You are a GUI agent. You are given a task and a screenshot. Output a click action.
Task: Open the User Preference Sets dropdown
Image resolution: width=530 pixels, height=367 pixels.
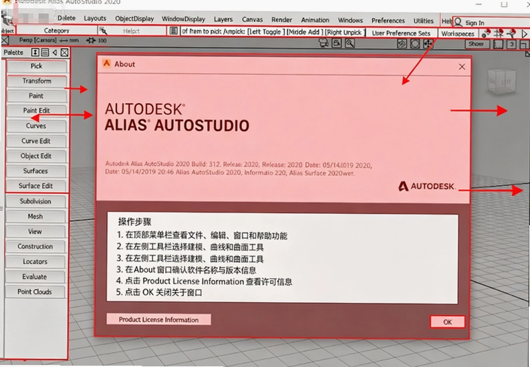(x=401, y=33)
